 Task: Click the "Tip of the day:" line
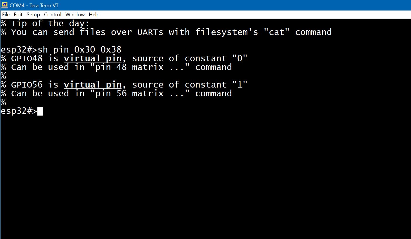[x=50, y=23]
